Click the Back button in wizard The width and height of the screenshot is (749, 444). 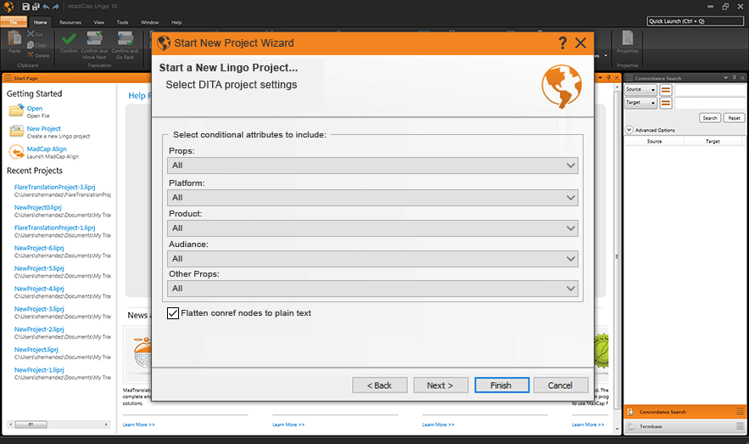(x=380, y=385)
